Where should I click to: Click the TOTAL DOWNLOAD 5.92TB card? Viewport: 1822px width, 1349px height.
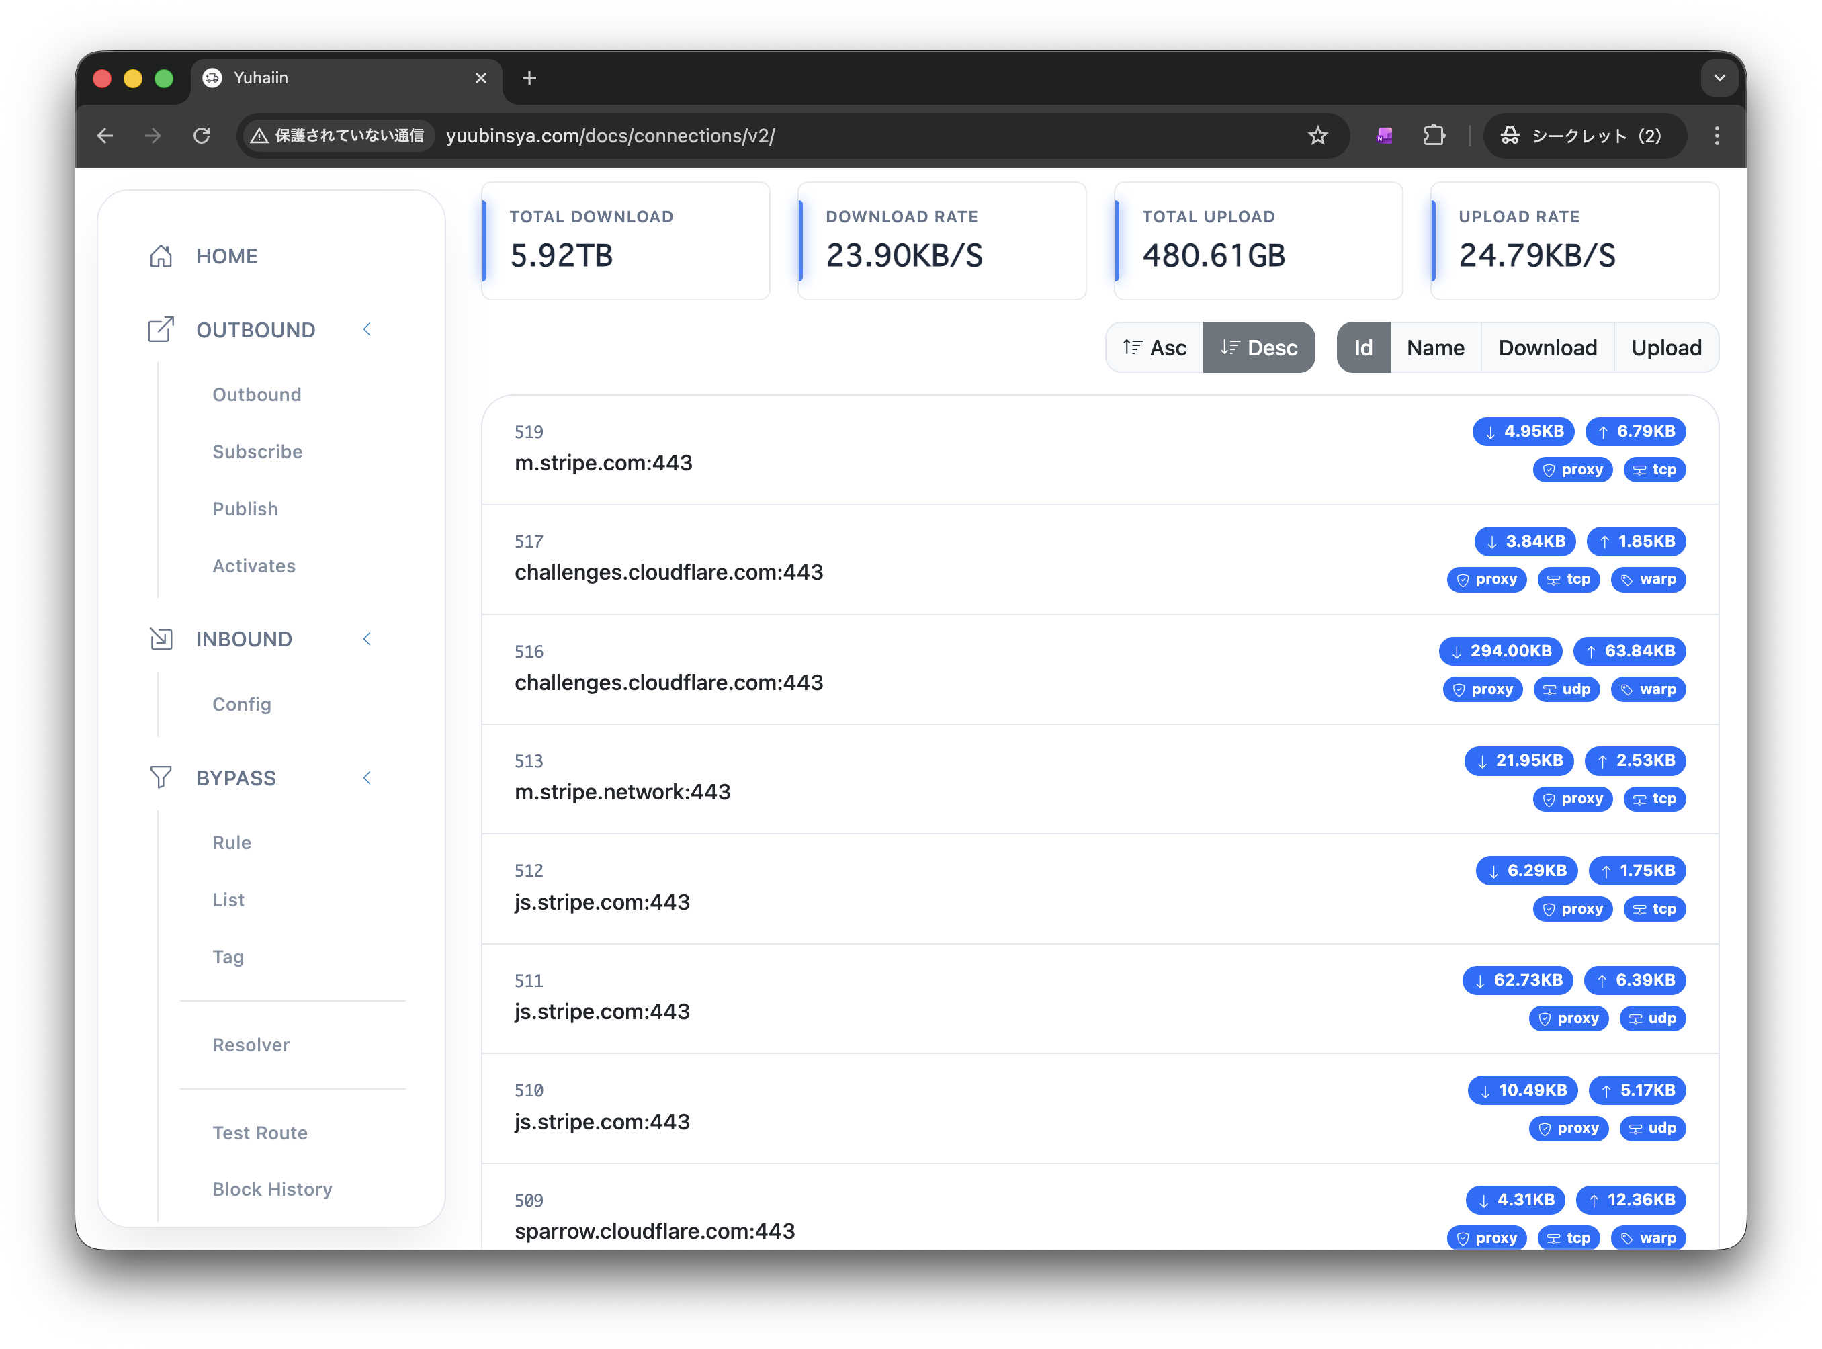[625, 240]
